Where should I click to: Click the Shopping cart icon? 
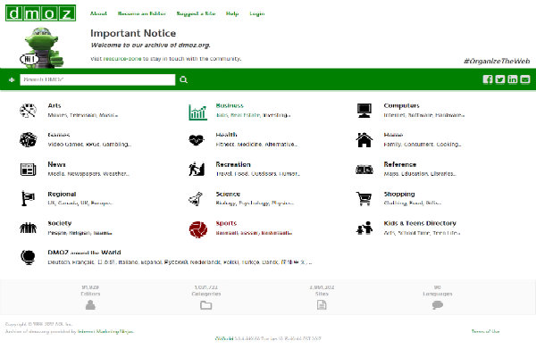coord(364,198)
